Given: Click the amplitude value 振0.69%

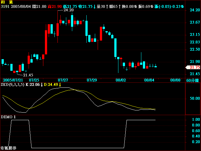Looking at the screenshot, I should 146,7.
